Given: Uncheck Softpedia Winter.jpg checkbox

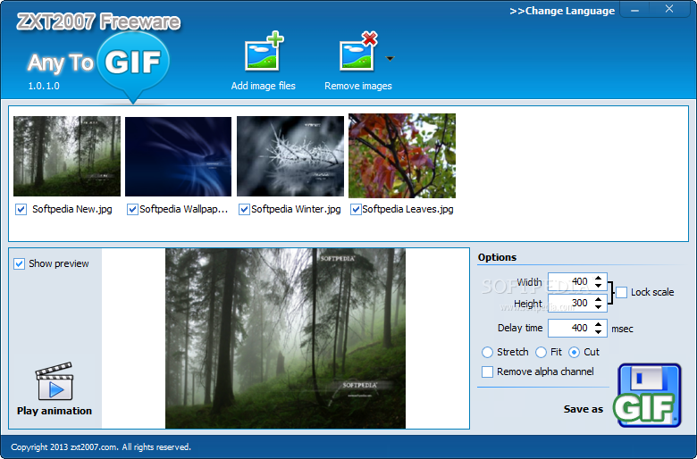Looking at the screenshot, I should coord(244,209).
